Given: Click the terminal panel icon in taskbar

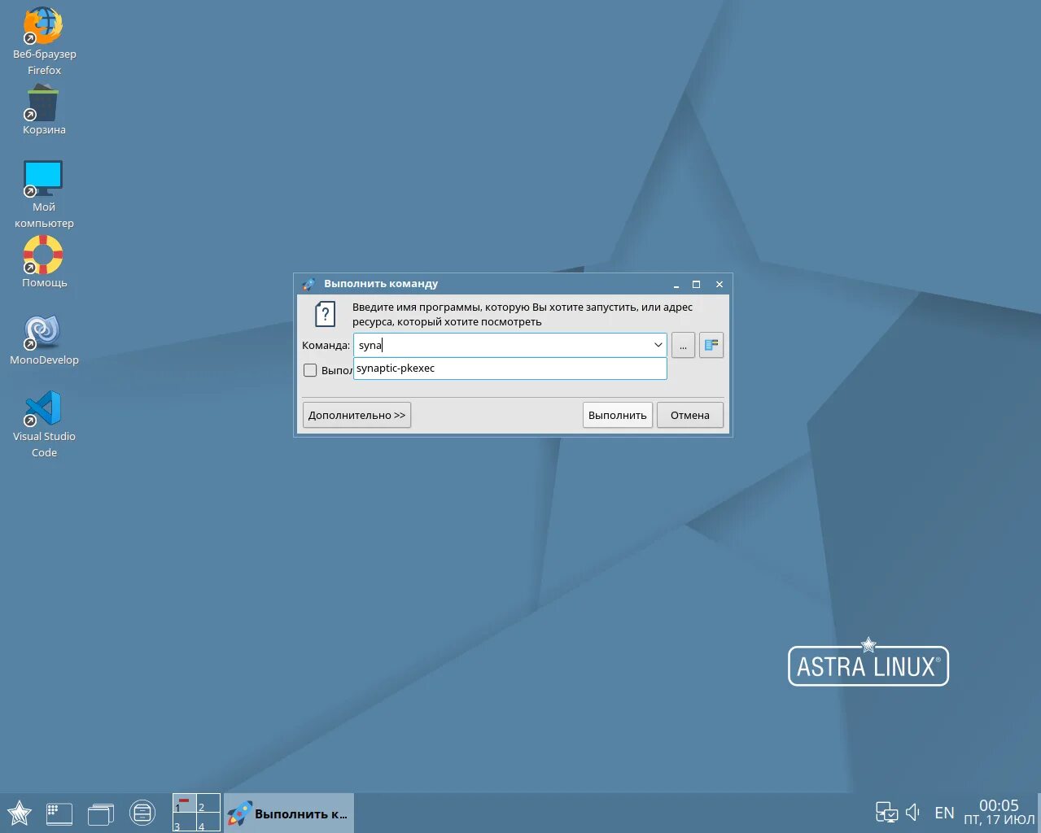Looking at the screenshot, I should (59, 813).
